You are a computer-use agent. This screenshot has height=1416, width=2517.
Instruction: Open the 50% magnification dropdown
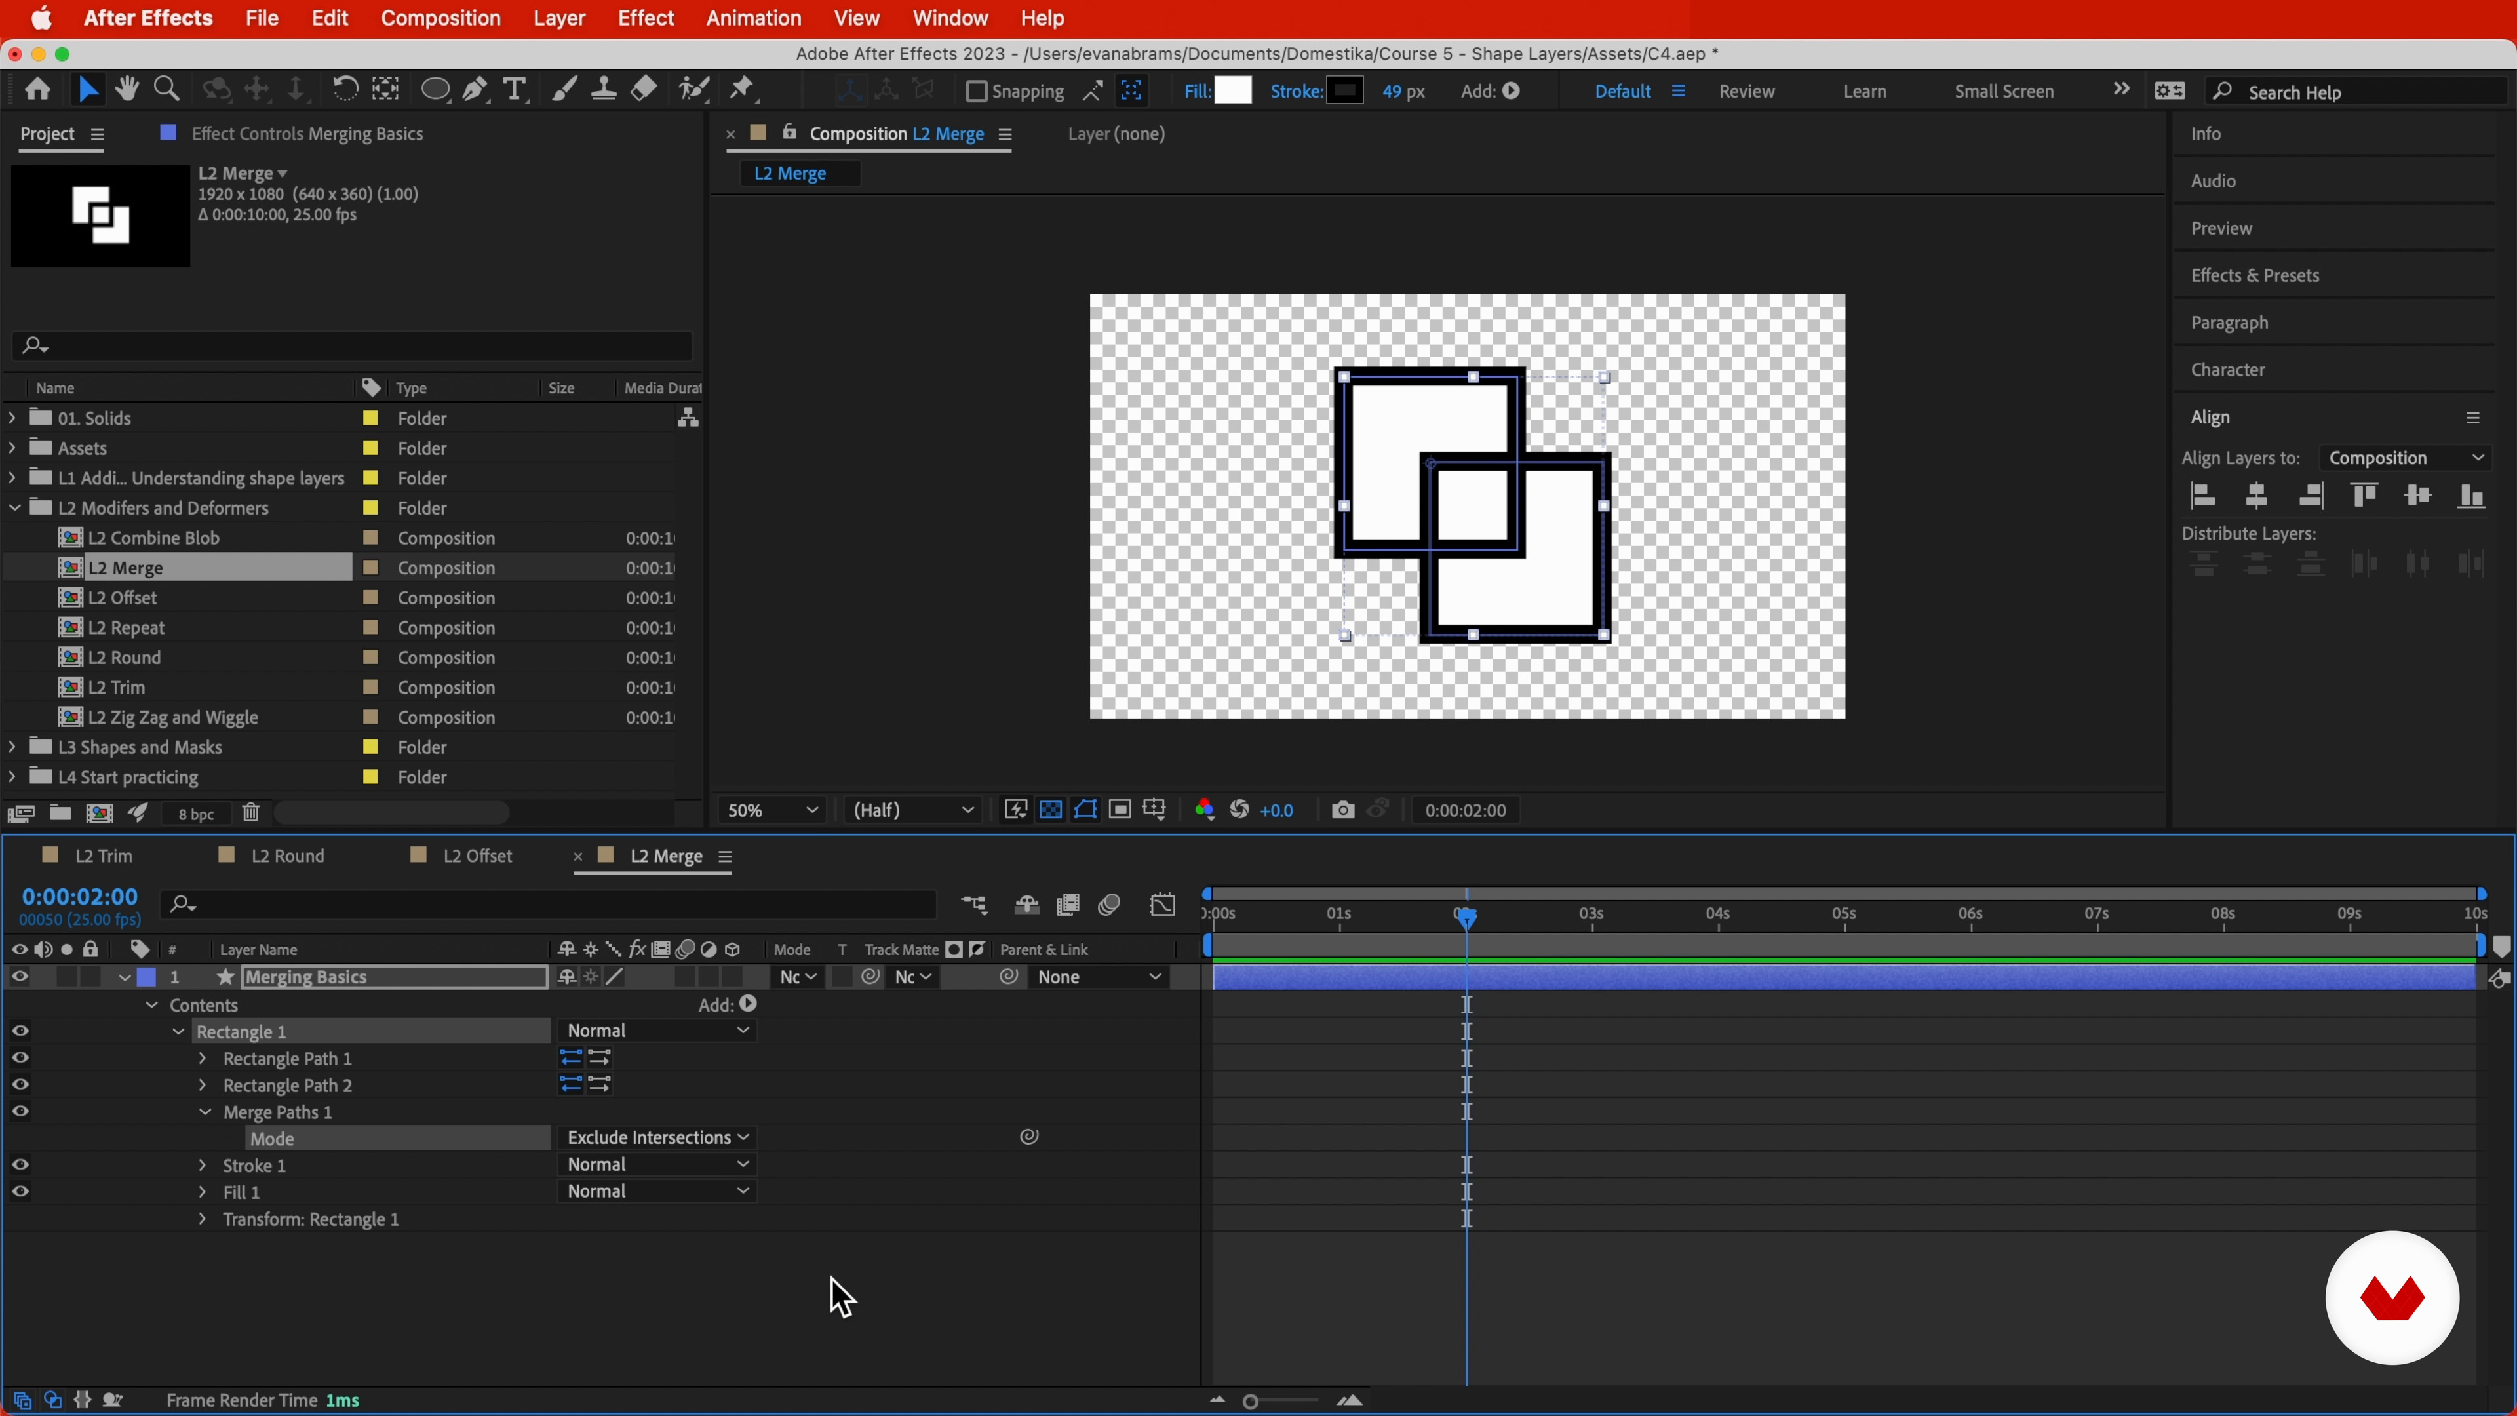tap(772, 810)
